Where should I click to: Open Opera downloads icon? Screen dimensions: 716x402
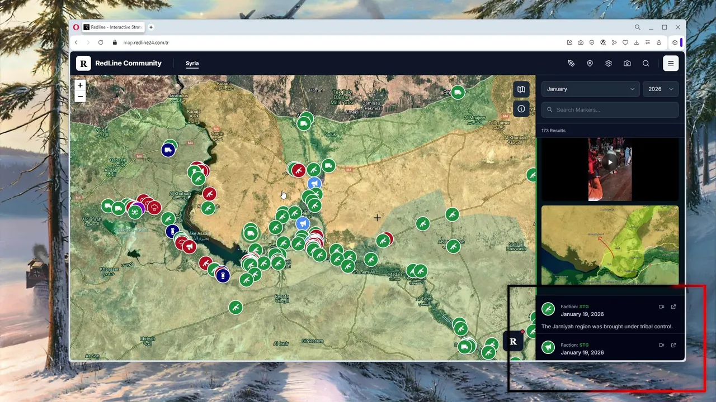tap(637, 42)
